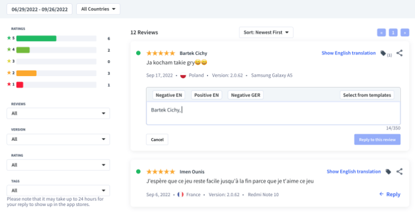Click share icon on Bartek Cichy review
The image size is (415, 212).
(x=400, y=53)
